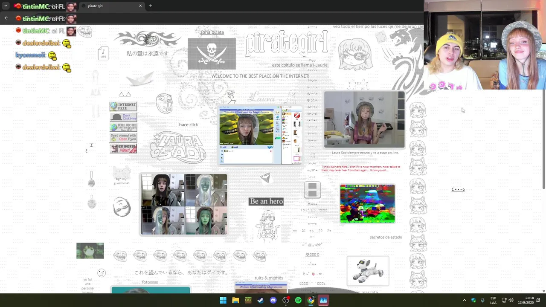Open the skull and crossed swords pirate flag
Image resolution: width=546 pixels, height=307 pixels.
click(x=212, y=54)
